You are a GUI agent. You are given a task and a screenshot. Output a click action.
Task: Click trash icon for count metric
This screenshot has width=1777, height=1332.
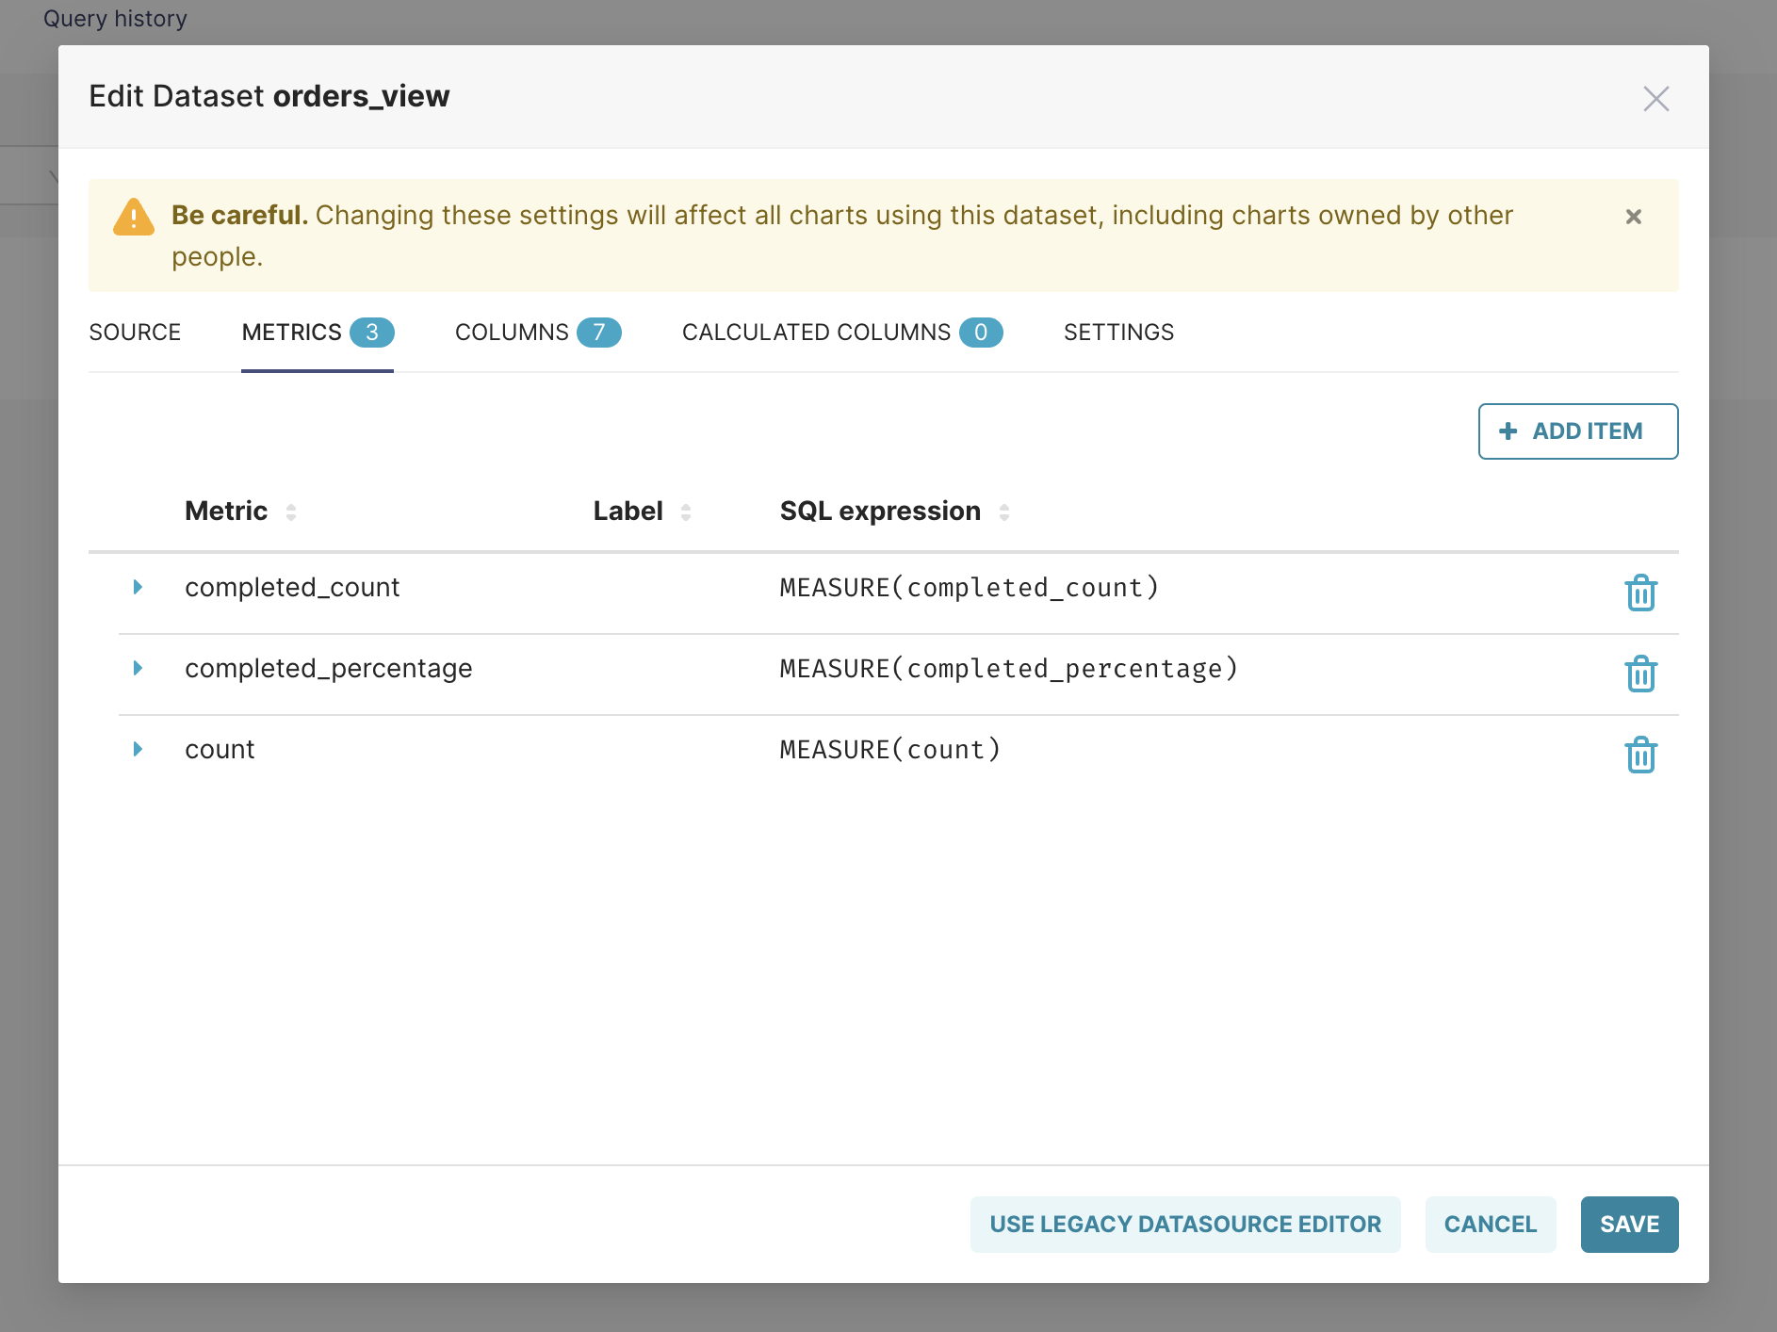1640,755
